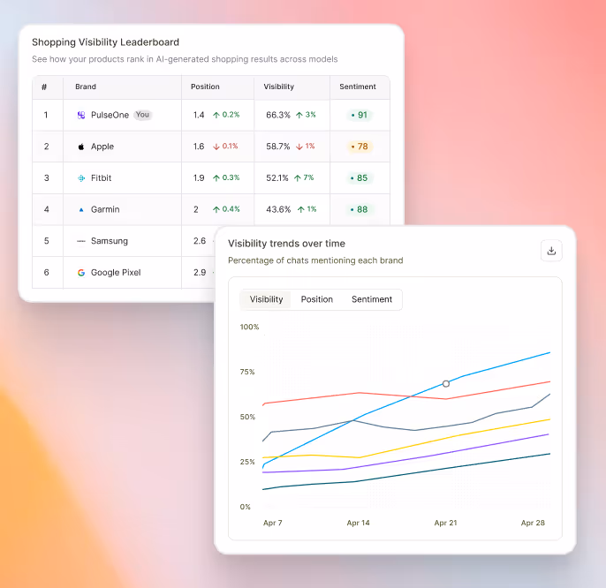The image size is (606, 588).
Task: Click the Garmin brand name
Action: point(105,209)
